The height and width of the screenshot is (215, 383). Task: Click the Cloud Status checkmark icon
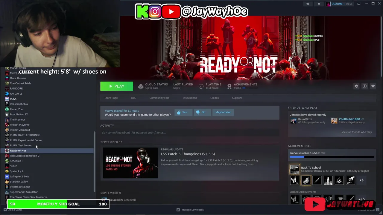coord(141,86)
